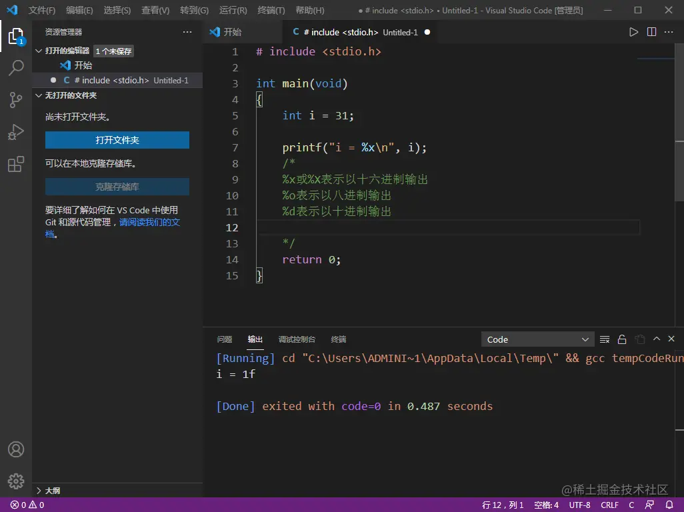Open the Explorer view in activity bar
Screen dimensions: 684x512
coord(16,36)
